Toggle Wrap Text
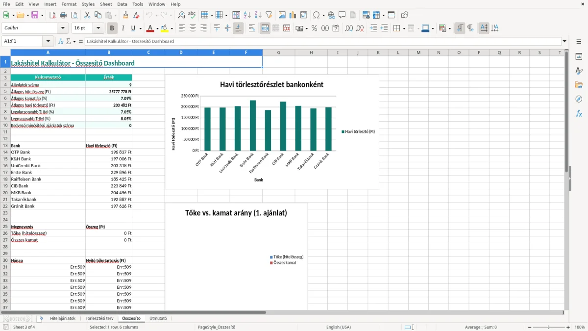Viewport: 588px width, 331px height. click(251, 28)
